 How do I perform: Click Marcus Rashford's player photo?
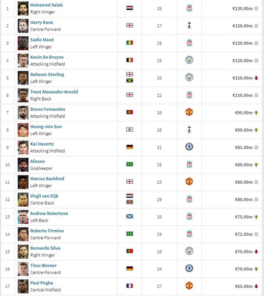pyautogui.click(x=23, y=182)
